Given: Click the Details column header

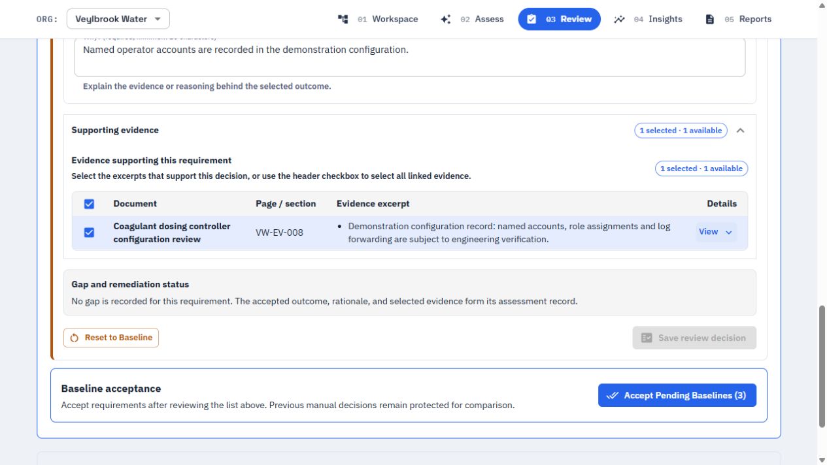Looking at the screenshot, I should coord(722,204).
